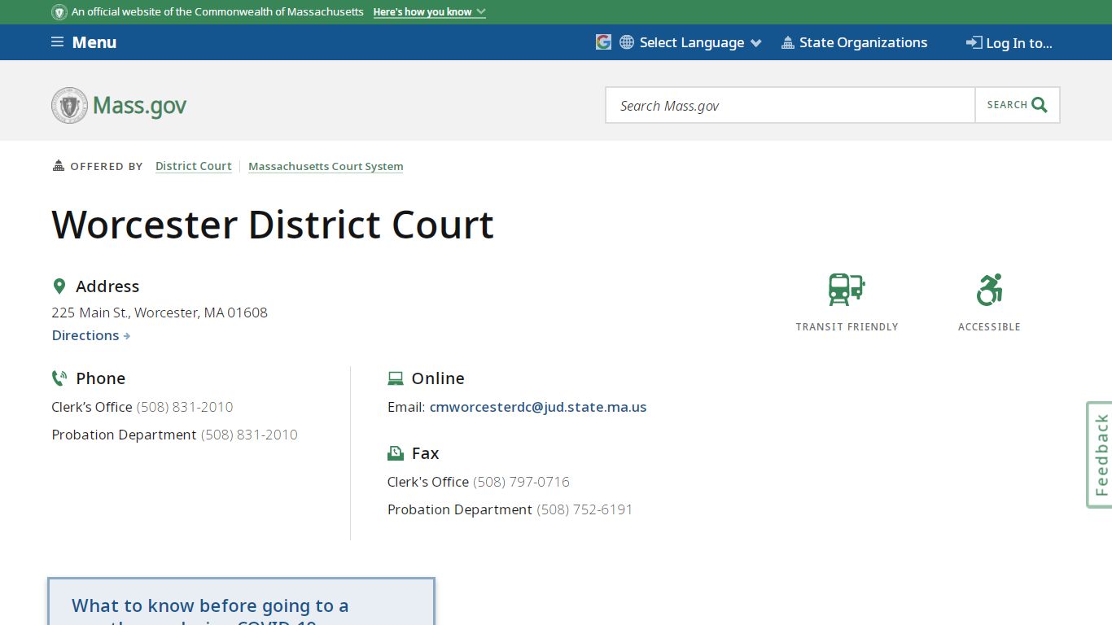This screenshot has width=1112, height=625.
Task: Click the SEARCH magnifier button
Action: click(1018, 105)
